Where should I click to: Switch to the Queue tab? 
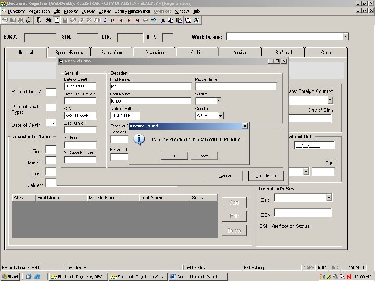[x=327, y=53]
